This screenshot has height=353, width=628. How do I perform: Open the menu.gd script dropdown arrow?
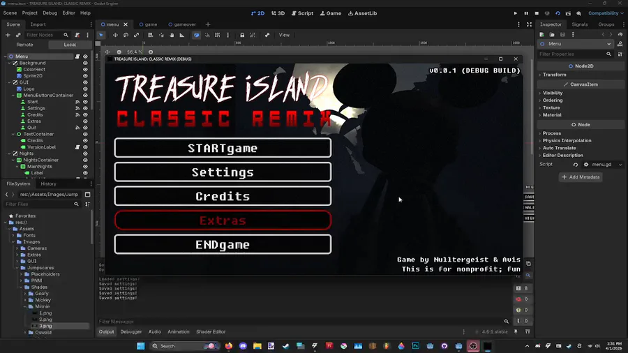(x=620, y=165)
